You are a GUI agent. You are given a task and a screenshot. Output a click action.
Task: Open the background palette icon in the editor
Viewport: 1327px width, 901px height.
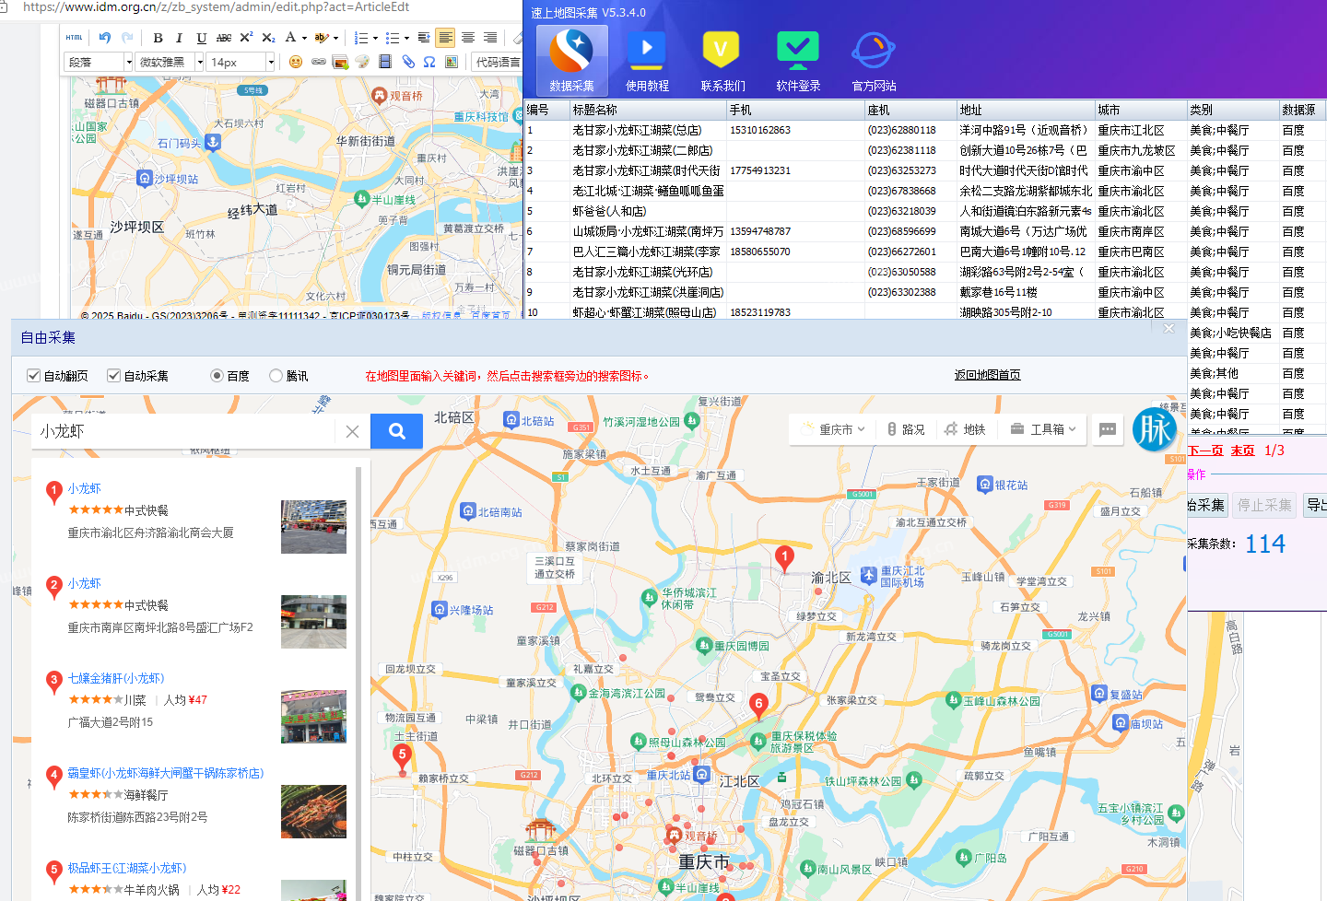[x=362, y=62]
